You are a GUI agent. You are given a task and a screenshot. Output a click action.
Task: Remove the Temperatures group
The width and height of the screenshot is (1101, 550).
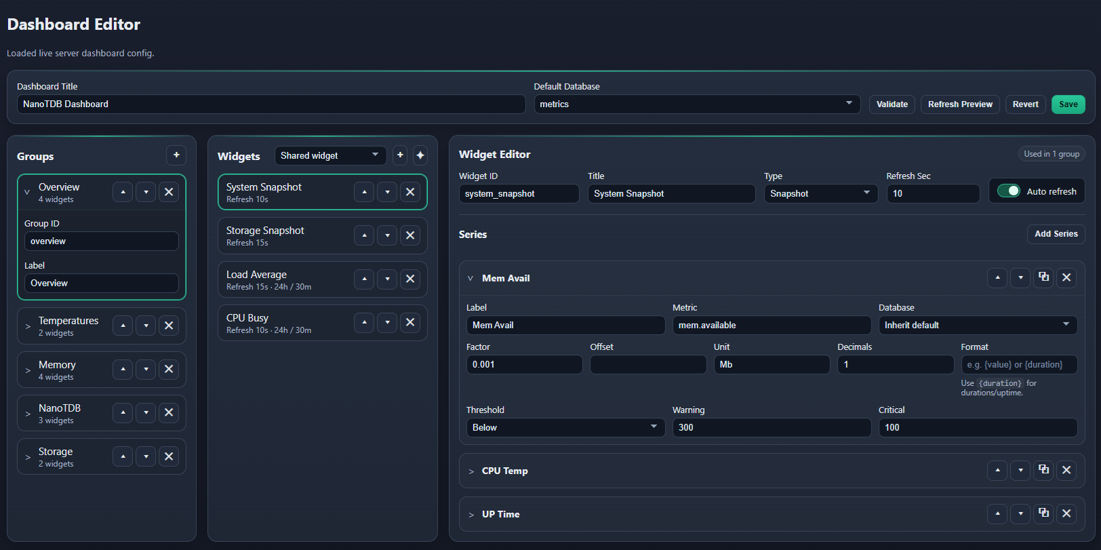(x=169, y=326)
